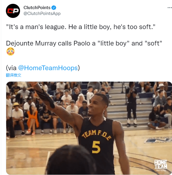Click the player's black arm sleeve
This screenshot has width=172, height=175.
(47, 98)
